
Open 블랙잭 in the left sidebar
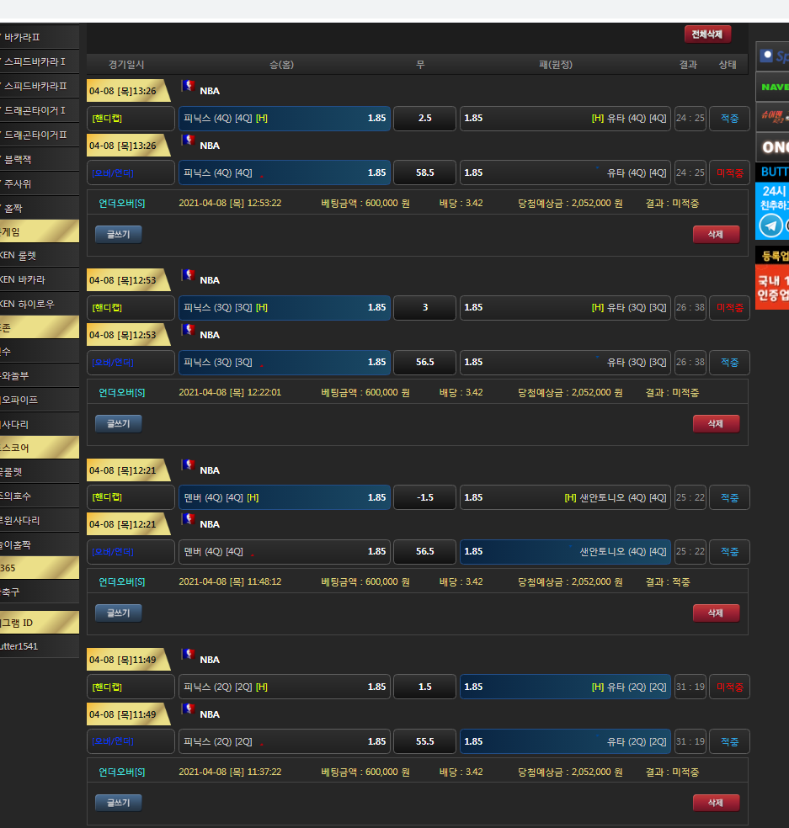tap(39, 159)
